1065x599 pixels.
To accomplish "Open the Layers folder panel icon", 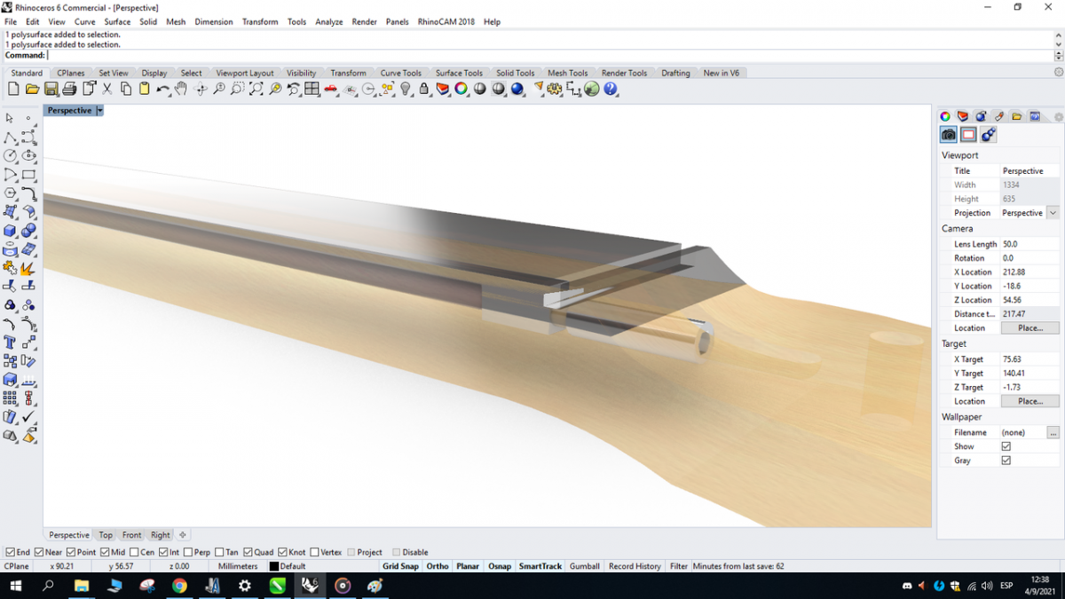I will tap(1016, 116).
